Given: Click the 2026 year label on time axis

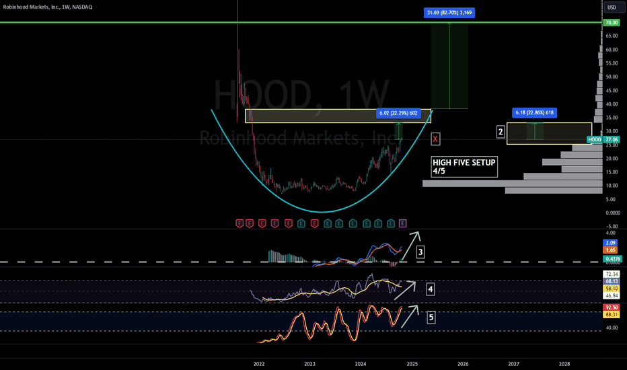Looking at the screenshot, I should click(463, 364).
